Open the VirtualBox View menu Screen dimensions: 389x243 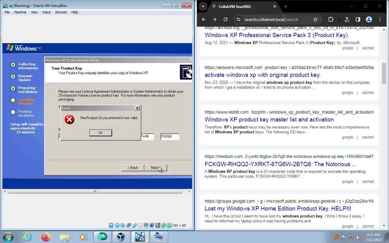pos(34,12)
